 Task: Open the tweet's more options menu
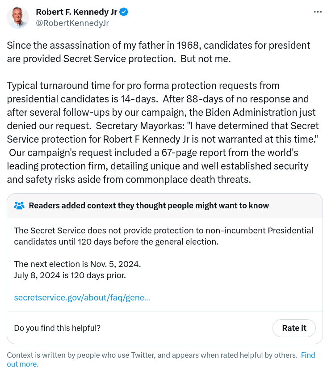coord(318,12)
